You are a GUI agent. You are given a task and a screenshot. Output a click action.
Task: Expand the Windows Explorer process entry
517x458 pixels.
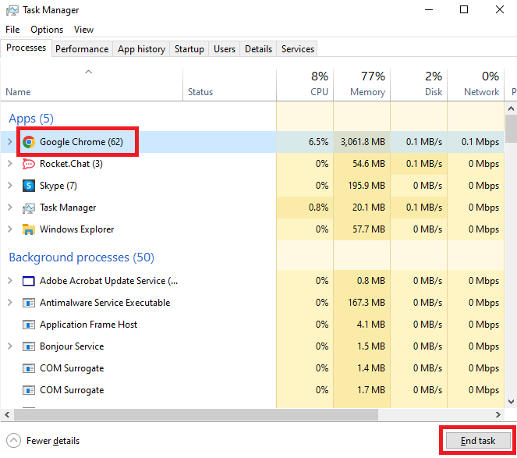(x=10, y=229)
